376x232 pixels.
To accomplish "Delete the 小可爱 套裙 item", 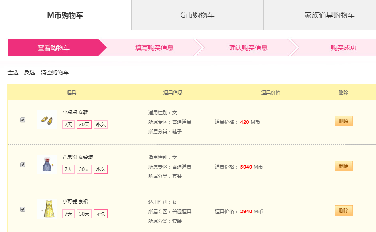I will coord(344,210).
